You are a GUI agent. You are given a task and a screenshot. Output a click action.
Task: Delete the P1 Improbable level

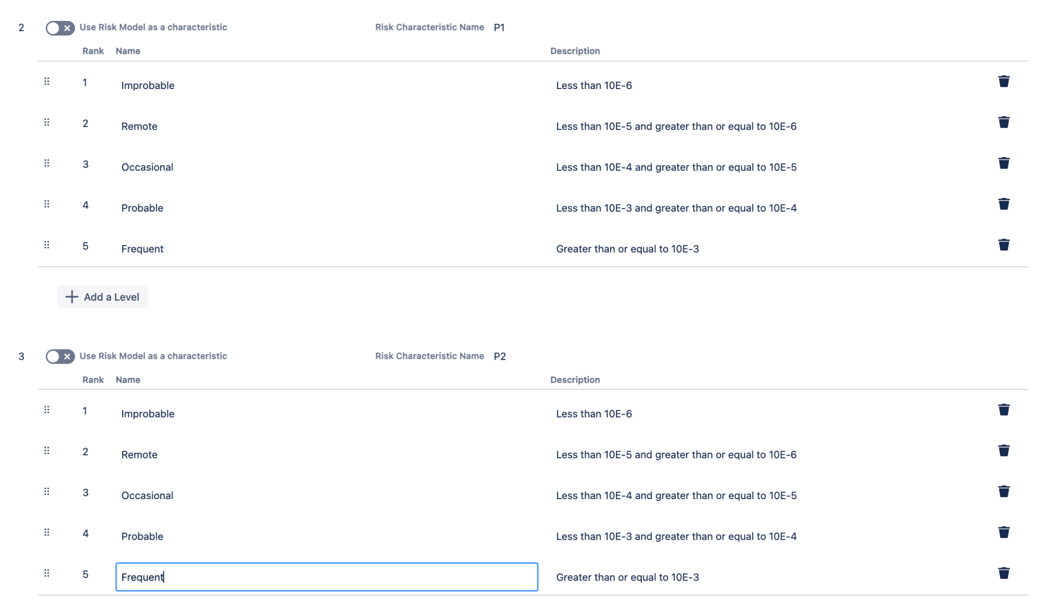pyautogui.click(x=1003, y=81)
